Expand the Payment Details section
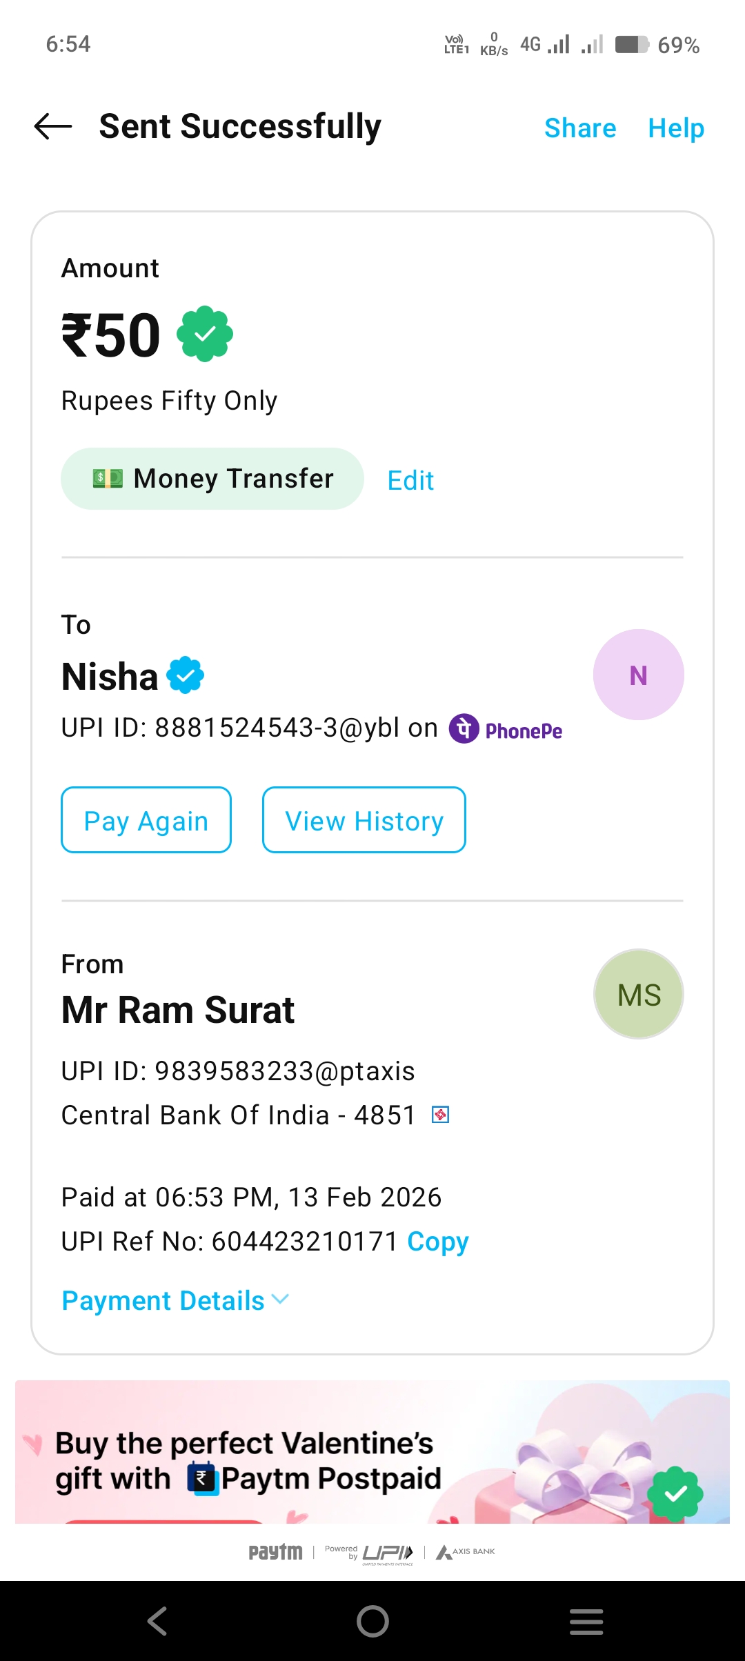The image size is (745, 1661). point(175,1300)
